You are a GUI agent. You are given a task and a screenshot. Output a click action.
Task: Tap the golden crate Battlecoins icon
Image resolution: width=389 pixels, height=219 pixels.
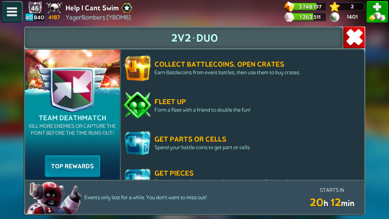point(137,68)
